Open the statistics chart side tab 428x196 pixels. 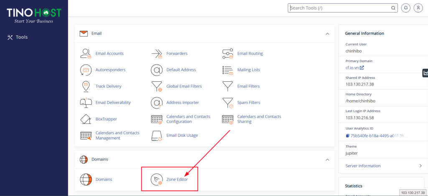pos(425,73)
